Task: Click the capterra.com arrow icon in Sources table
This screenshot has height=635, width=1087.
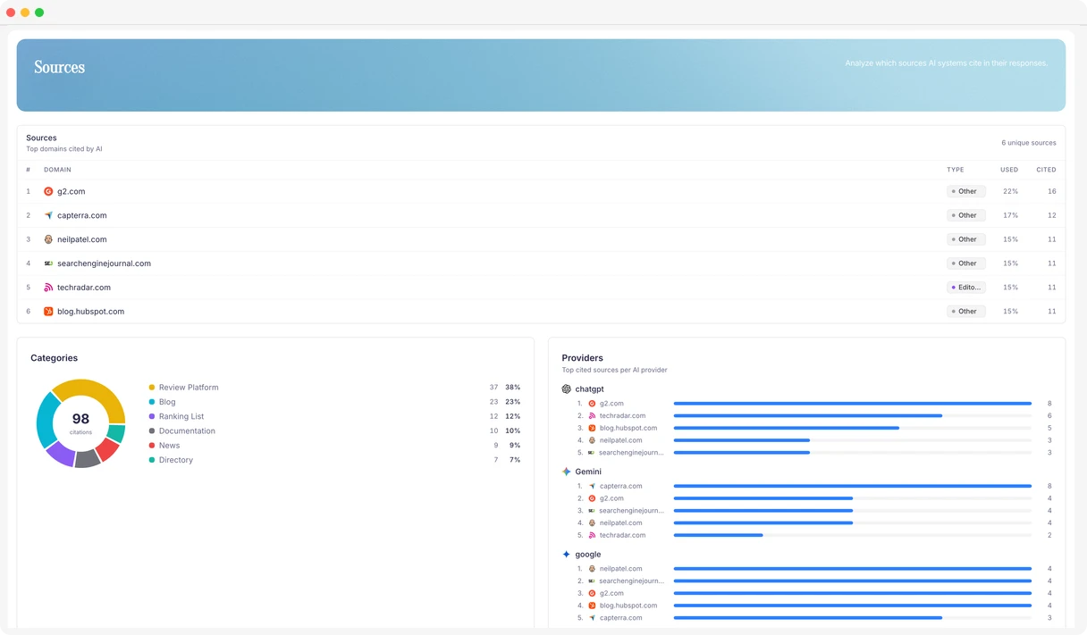Action: point(48,216)
